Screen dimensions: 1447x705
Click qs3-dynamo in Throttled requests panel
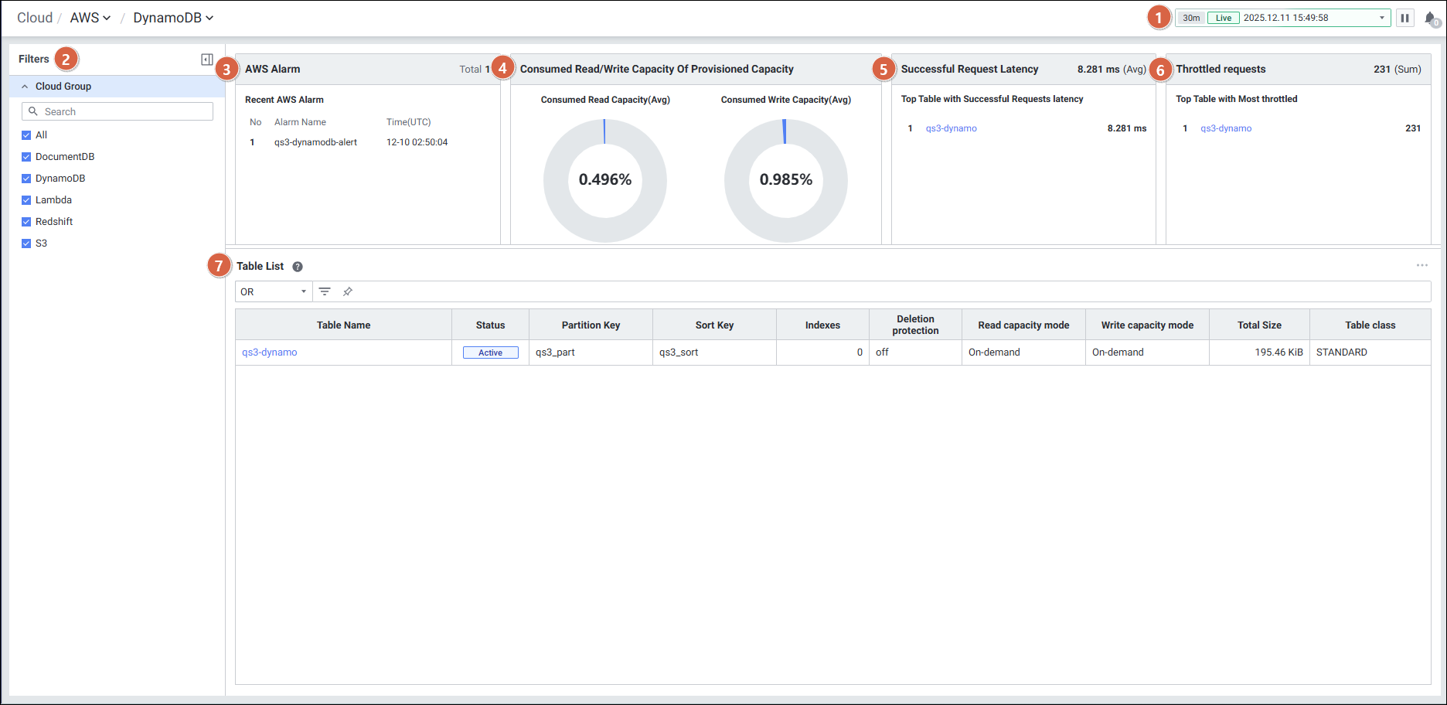[x=1225, y=128]
